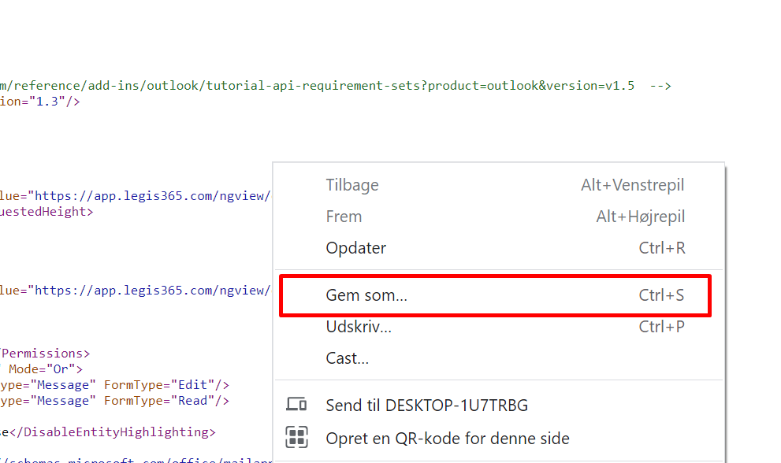781x463 pixels.
Task: Click the tutorial-api-requirement-sets URL in the comment
Action: [315, 86]
